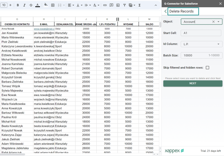Image resolution: width=224 pixels, height=156 pixels.
Task: Select the E-MAIL header cell
Action: (44, 24)
